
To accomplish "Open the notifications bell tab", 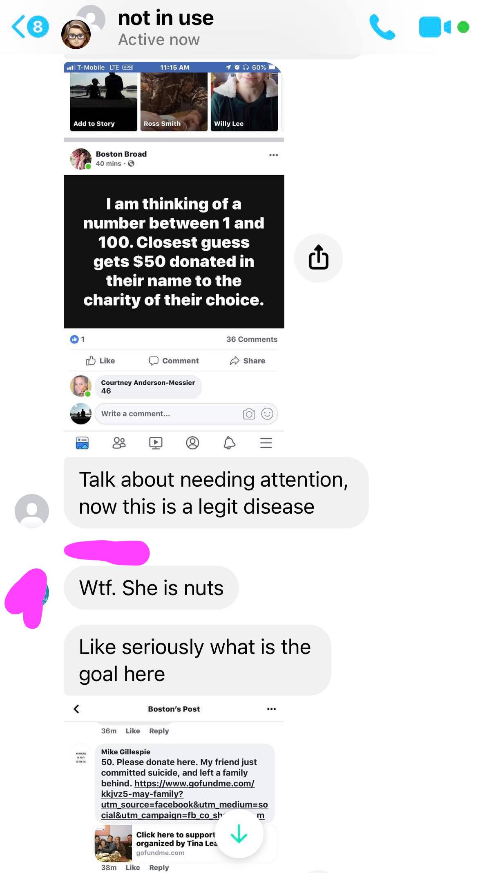I will point(229,443).
